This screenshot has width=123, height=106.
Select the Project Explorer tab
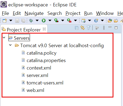point(24,30)
